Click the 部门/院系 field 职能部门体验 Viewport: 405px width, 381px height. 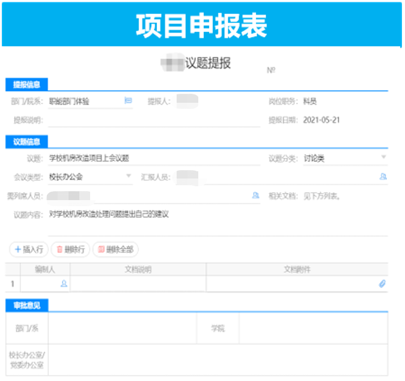point(90,101)
